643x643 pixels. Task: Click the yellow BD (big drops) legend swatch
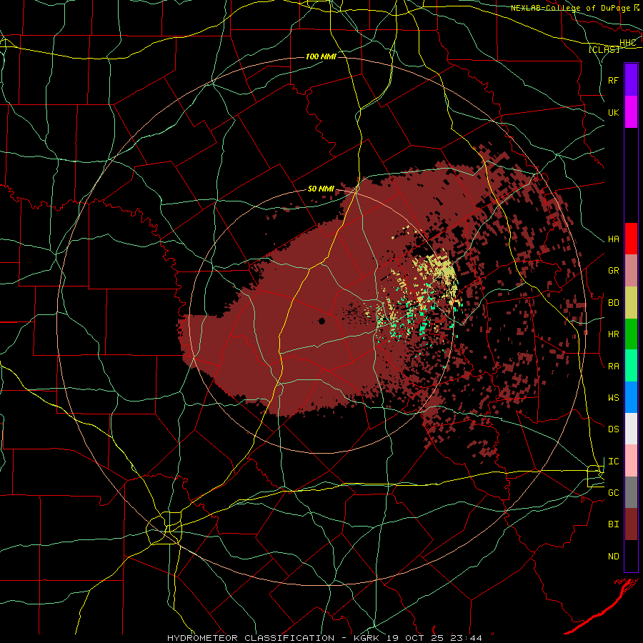(631, 303)
